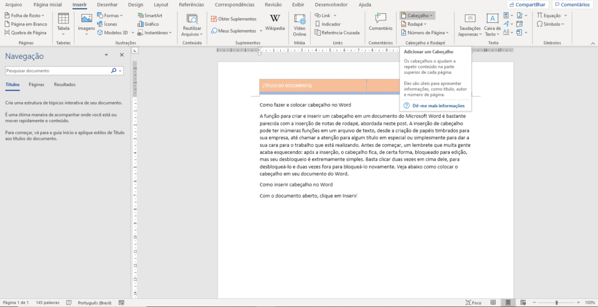The image size is (598, 307).
Task: Click the date and time calendar icon
Action: (519, 24)
